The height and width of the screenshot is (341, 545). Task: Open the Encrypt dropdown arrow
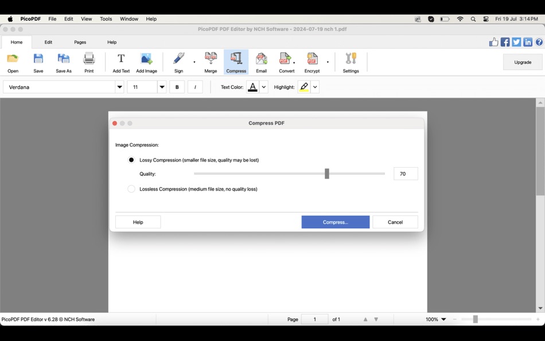coord(328,62)
